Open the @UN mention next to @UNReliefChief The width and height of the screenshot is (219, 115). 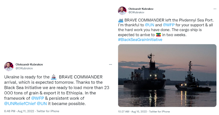[x=42, y=104]
